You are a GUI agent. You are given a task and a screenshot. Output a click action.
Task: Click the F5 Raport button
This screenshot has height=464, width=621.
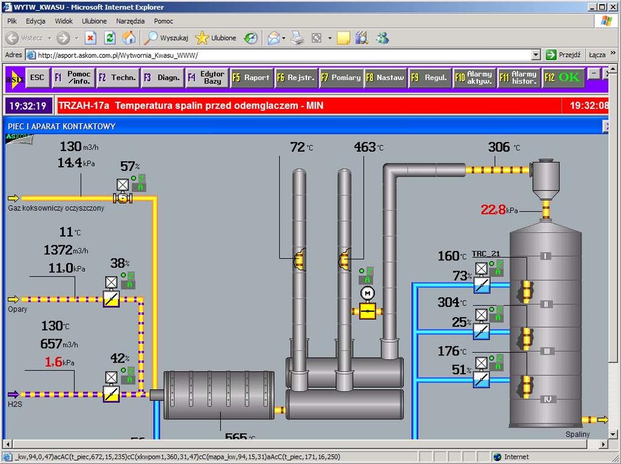[x=251, y=78]
